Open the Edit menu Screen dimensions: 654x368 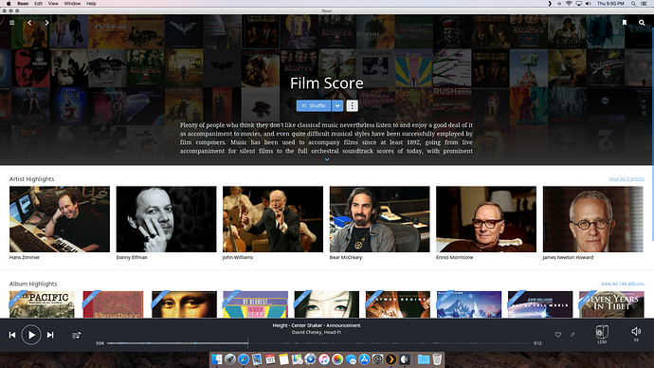[38, 4]
